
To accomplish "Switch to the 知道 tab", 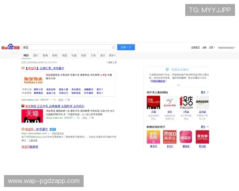I will click(x=74, y=55).
